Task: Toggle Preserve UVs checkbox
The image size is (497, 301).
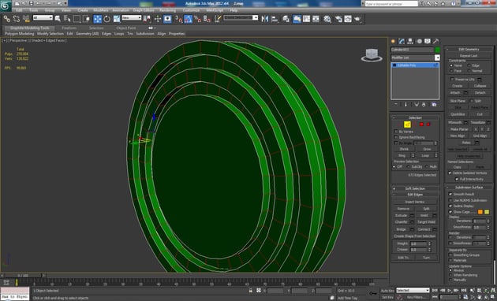Action: [x=452, y=79]
